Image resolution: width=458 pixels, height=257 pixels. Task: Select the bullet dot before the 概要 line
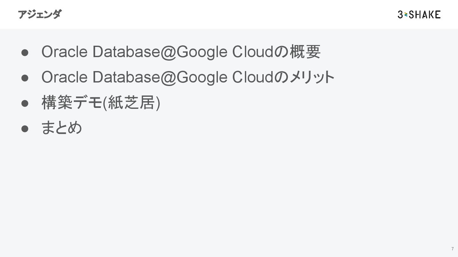25,53
